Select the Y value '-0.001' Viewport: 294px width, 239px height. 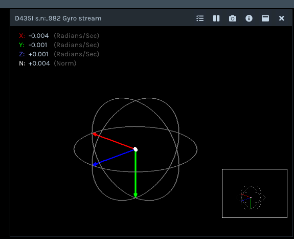(38, 45)
